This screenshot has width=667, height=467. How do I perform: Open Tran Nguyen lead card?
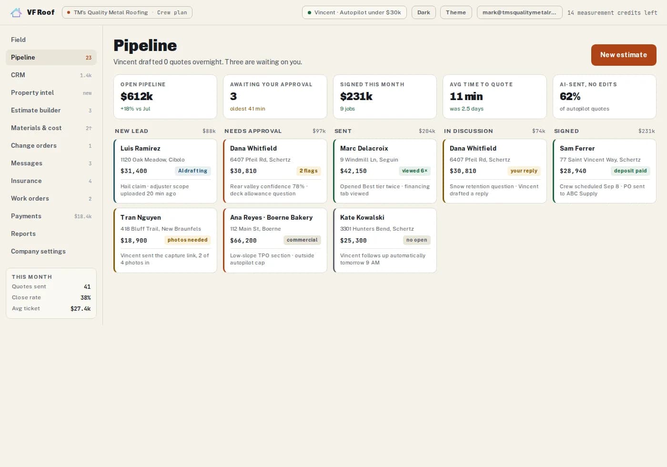click(165, 240)
